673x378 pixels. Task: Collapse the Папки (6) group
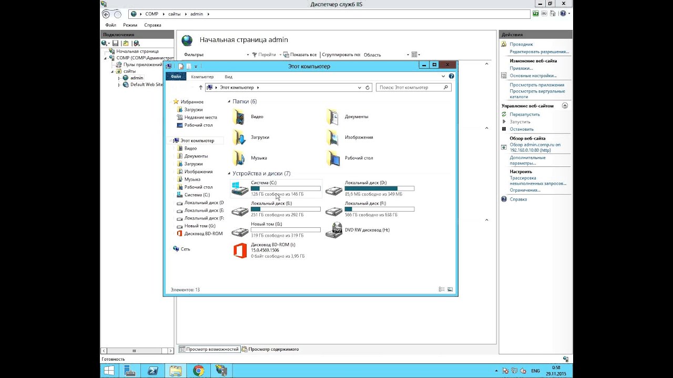click(229, 102)
